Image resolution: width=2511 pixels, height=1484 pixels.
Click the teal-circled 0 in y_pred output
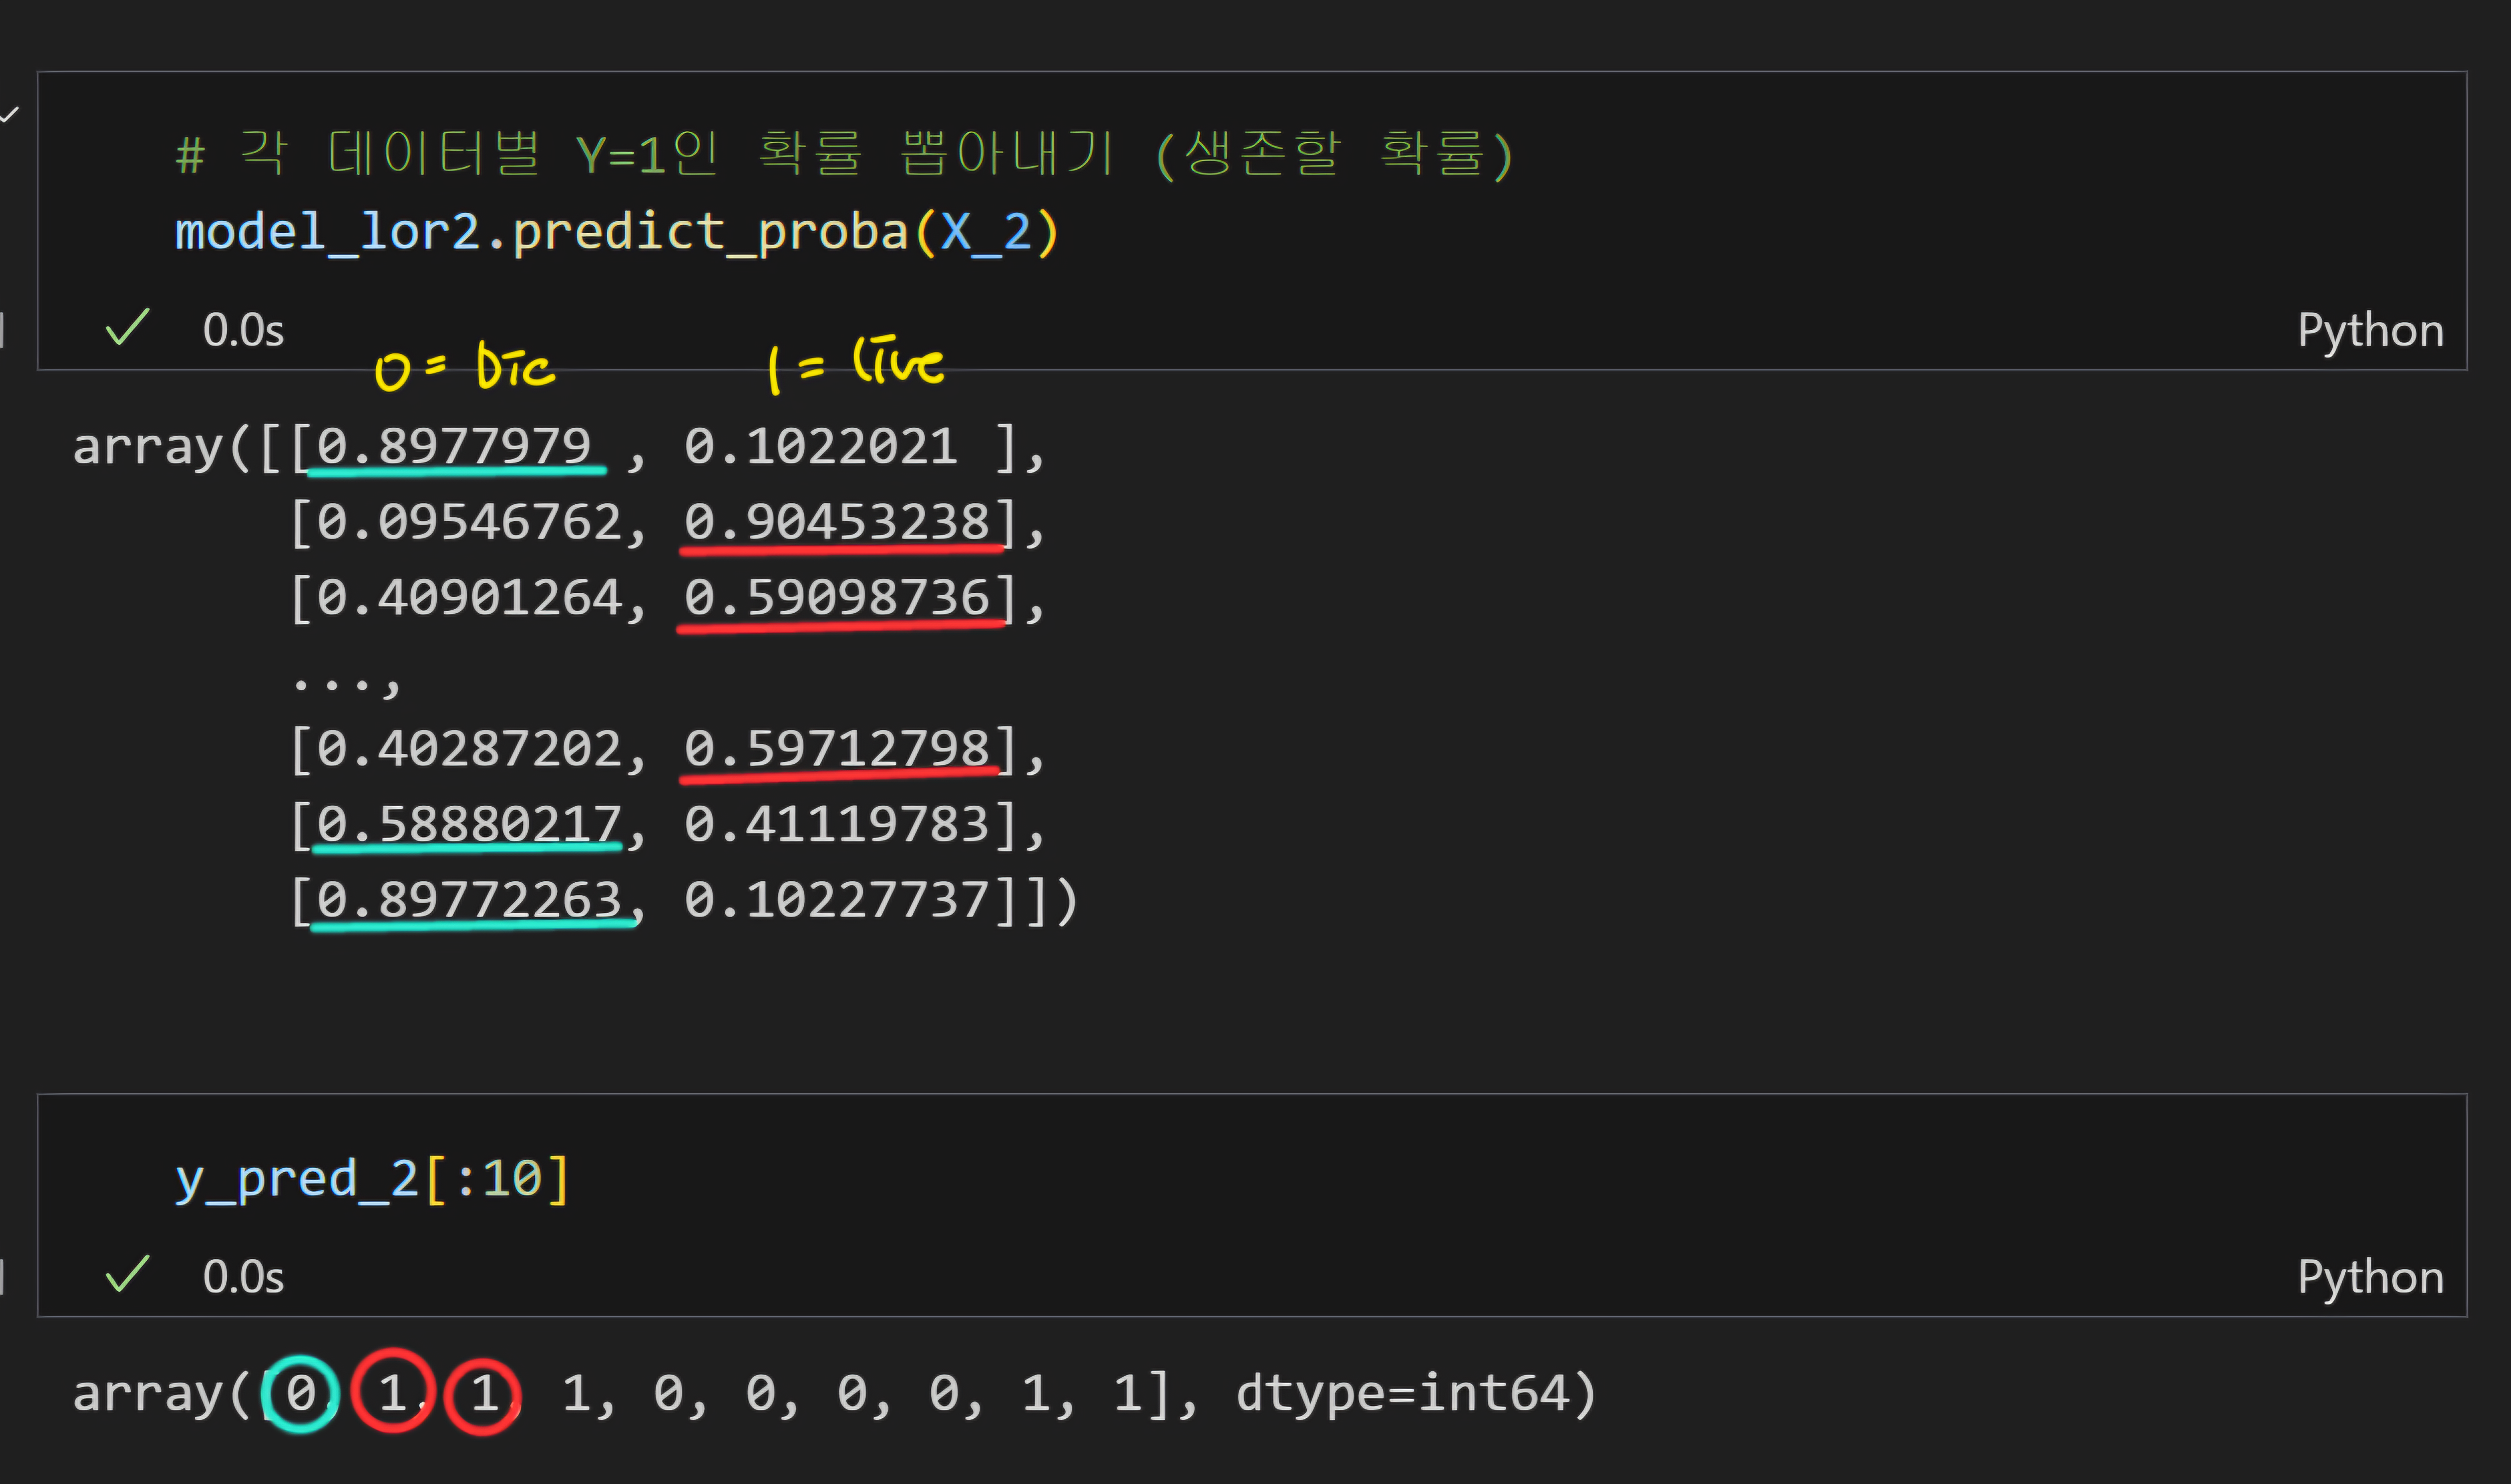pos(301,1393)
